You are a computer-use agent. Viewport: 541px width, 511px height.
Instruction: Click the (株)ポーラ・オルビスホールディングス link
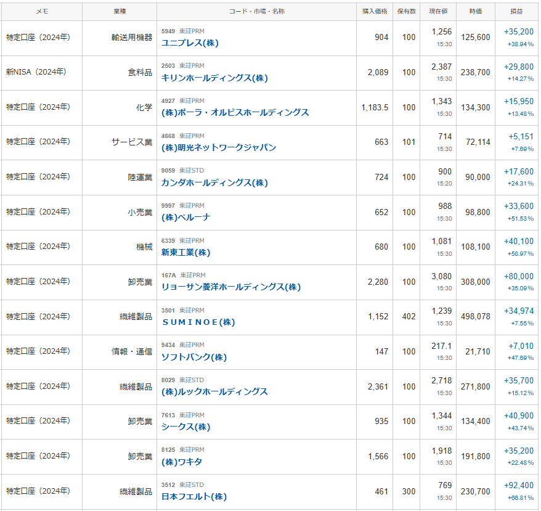pos(235,113)
